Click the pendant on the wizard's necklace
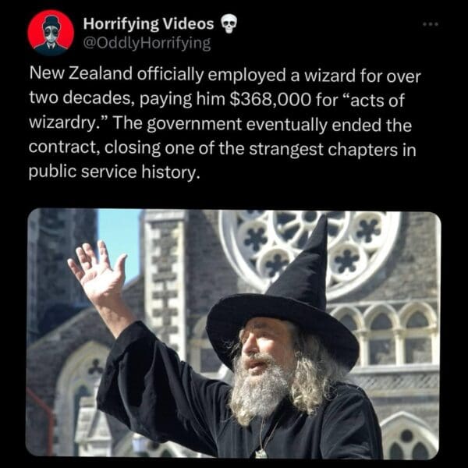This screenshot has height=468, width=468. click(x=261, y=453)
